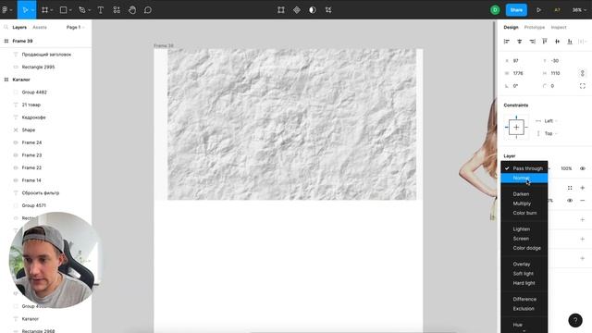Remove fill with the minus button
This screenshot has height=333, width=592.
click(582, 201)
